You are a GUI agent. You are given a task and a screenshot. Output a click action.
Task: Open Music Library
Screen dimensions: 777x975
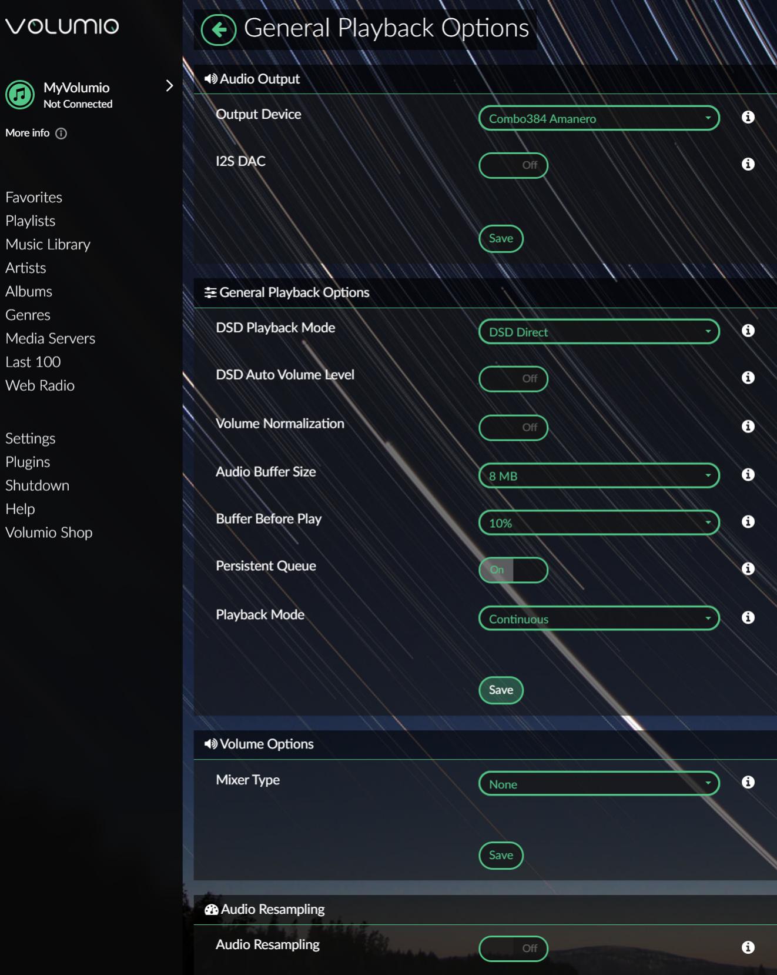point(48,244)
